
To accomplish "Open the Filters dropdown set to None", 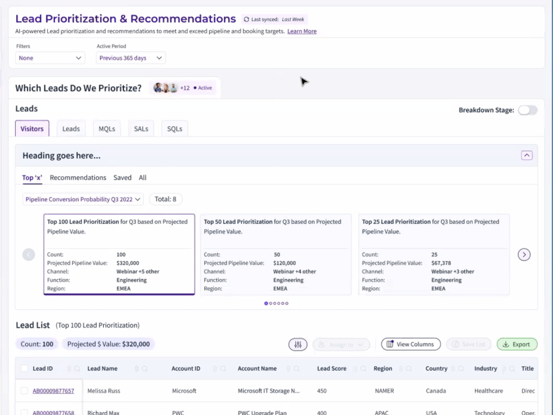I will (x=50, y=58).
